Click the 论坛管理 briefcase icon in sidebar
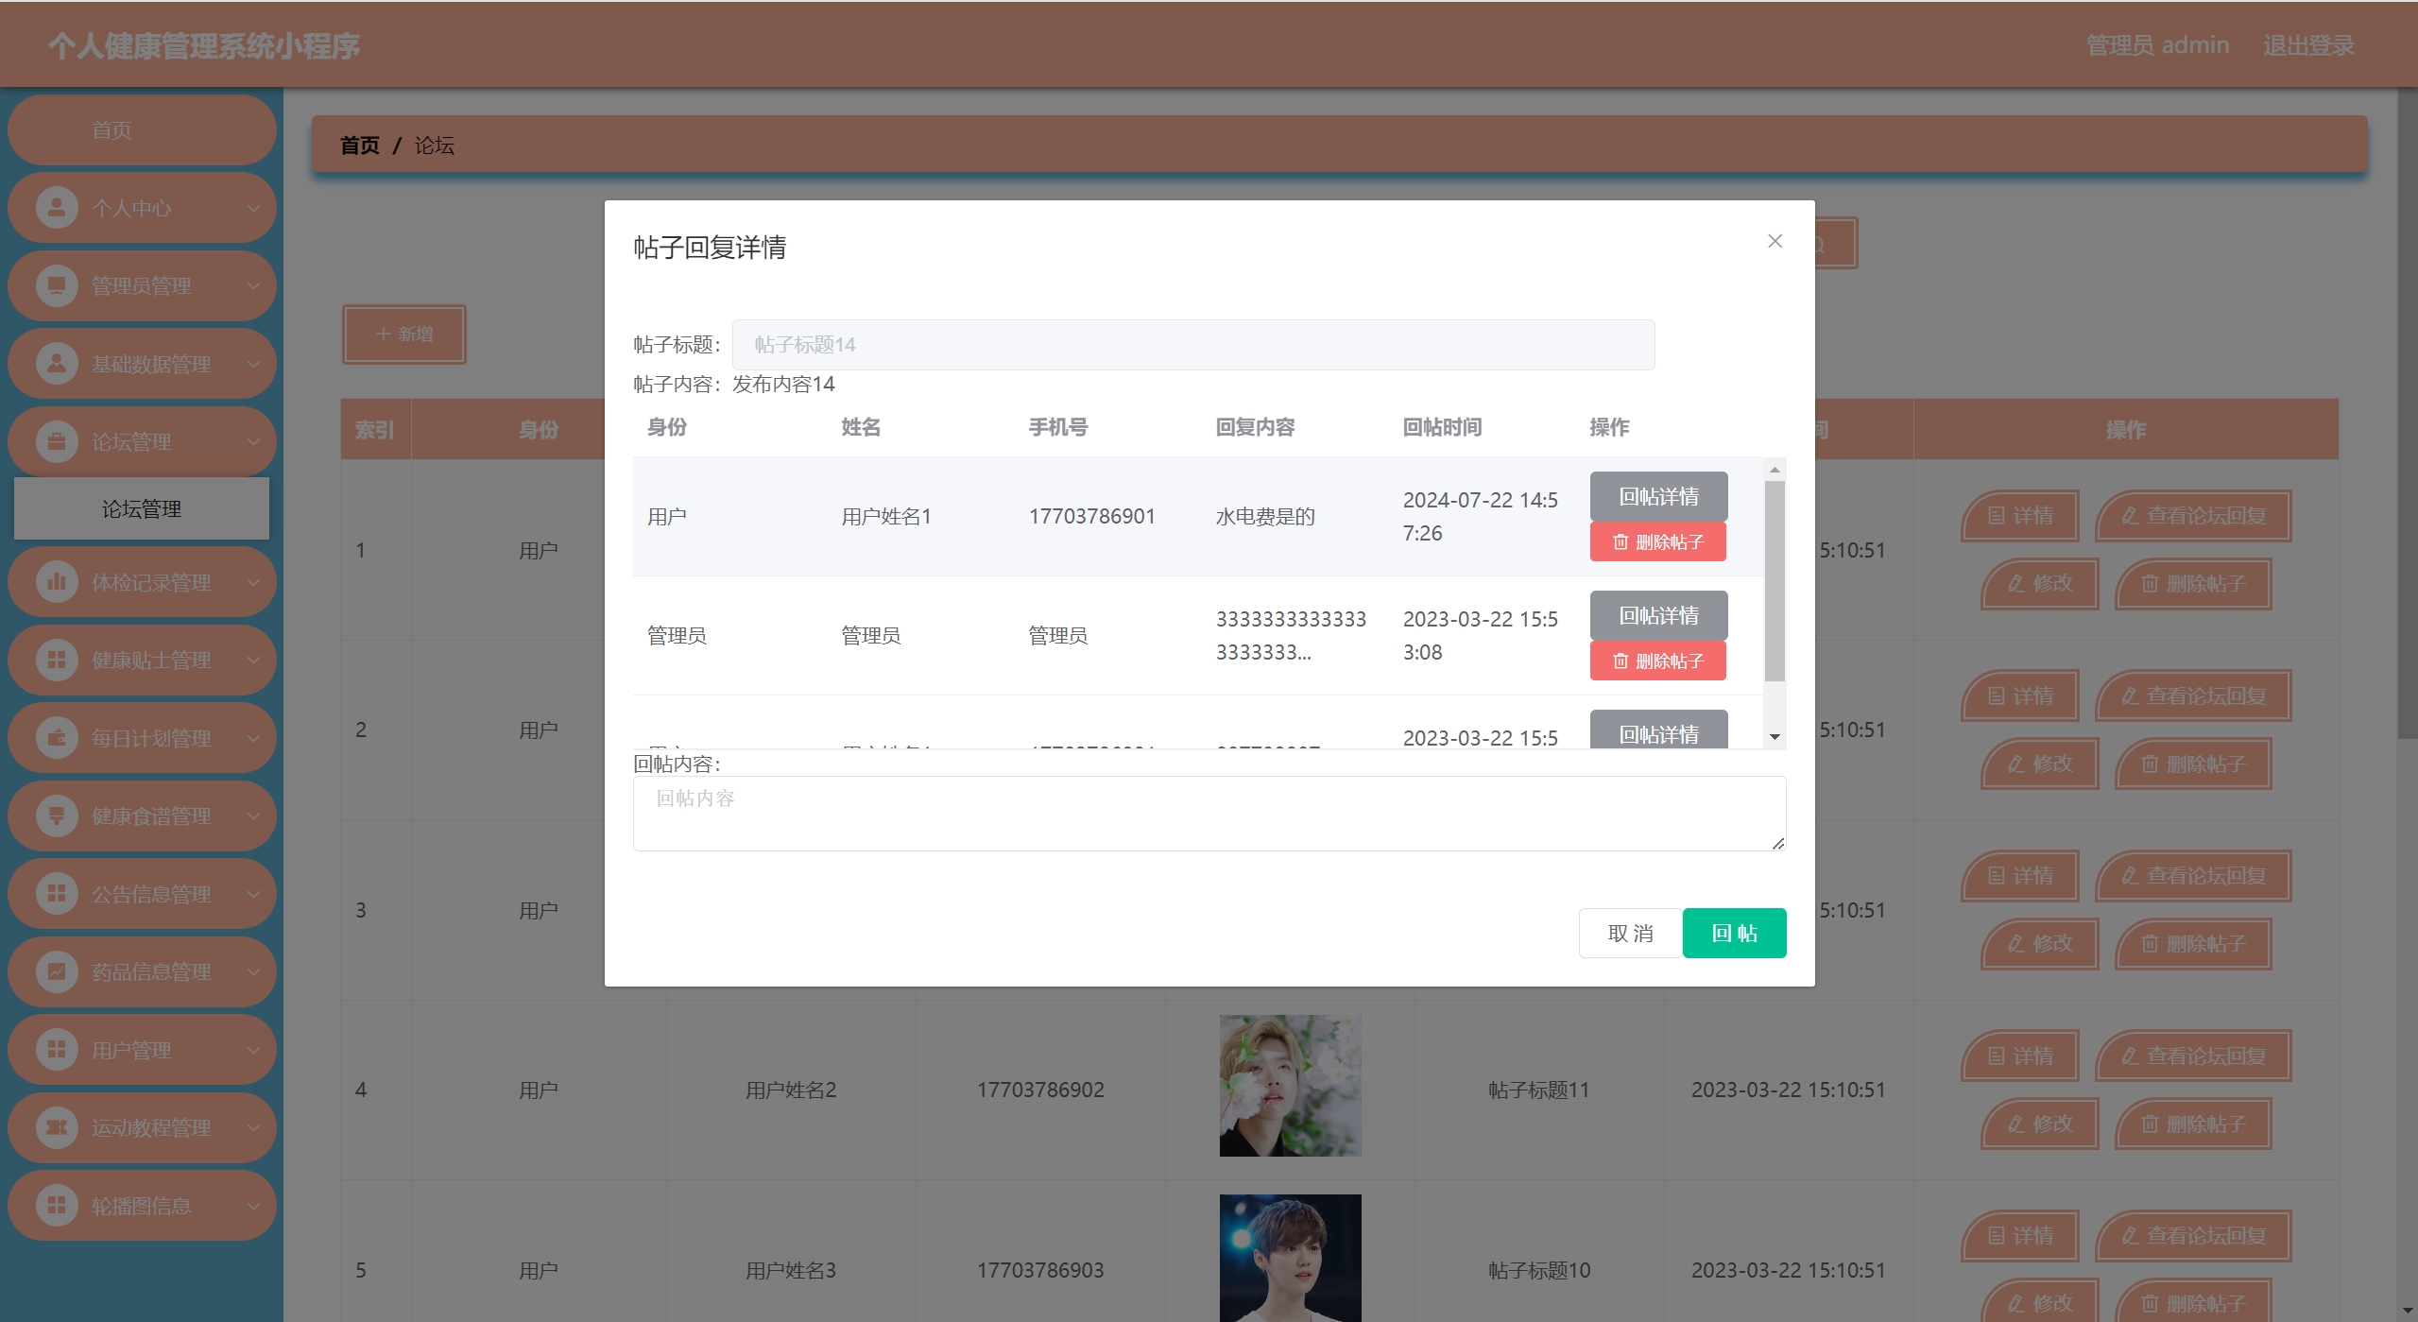The width and height of the screenshot is (2418, 1322). pos(57,441)
